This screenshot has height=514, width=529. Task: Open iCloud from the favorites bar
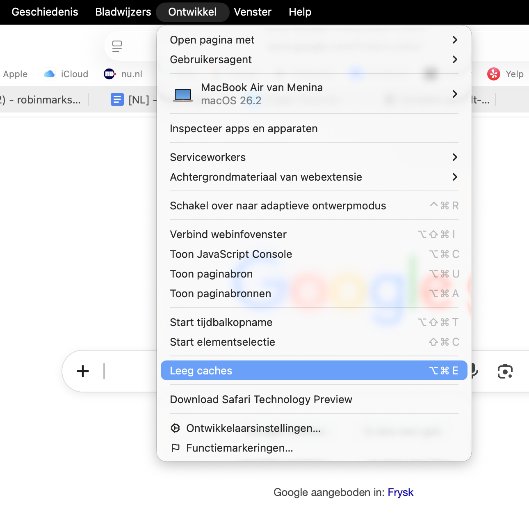pos(49,74)
